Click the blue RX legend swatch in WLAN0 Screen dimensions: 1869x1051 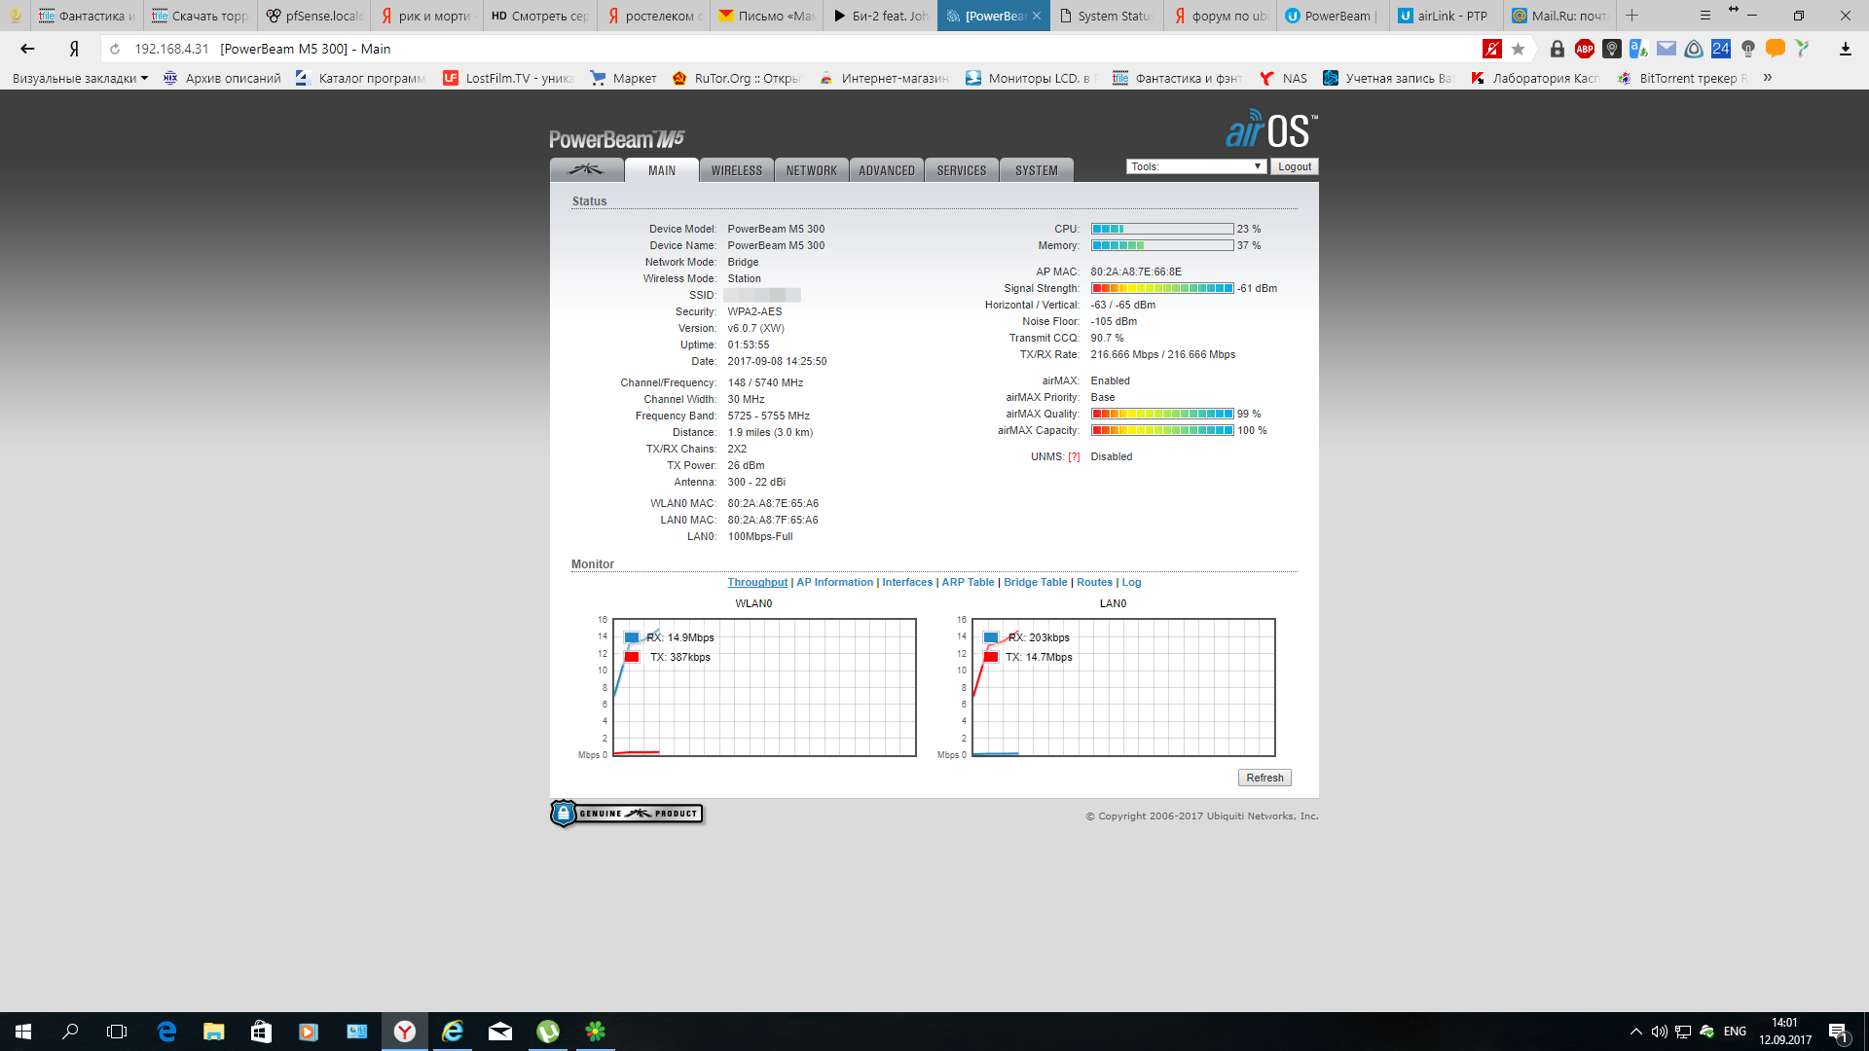632,637
